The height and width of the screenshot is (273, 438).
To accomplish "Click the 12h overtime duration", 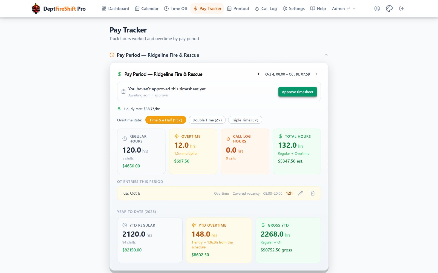I will [289, 193].
